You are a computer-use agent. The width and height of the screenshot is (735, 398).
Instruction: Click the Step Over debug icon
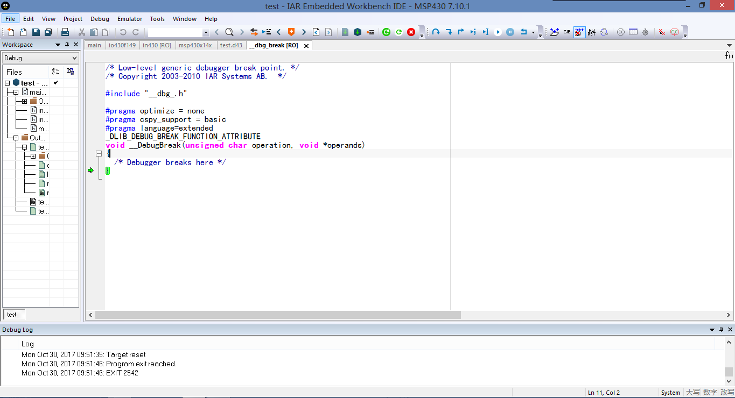[436, 32]
